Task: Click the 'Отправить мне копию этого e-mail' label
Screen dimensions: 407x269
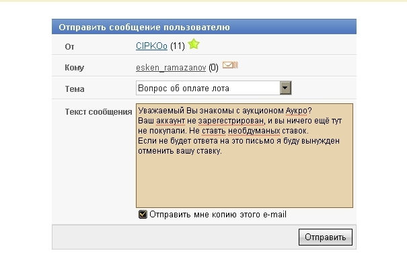Action: click(218, 215)
